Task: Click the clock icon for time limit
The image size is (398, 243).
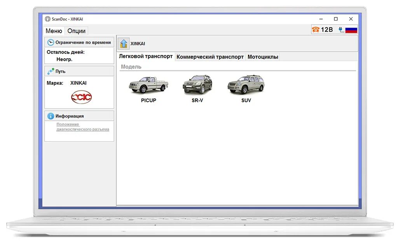Action: point(51,42)
